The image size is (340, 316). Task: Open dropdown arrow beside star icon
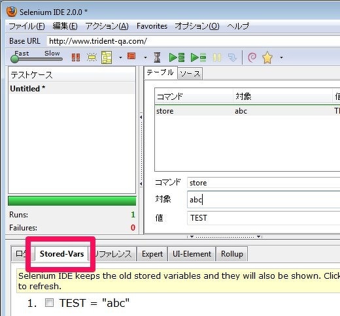[281, 57]
